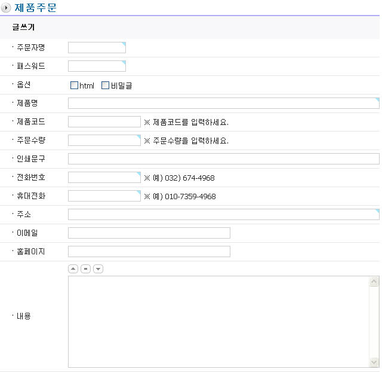Select the 홈페이지 input field
Screen dimensions: 382x372
point(149,252)
